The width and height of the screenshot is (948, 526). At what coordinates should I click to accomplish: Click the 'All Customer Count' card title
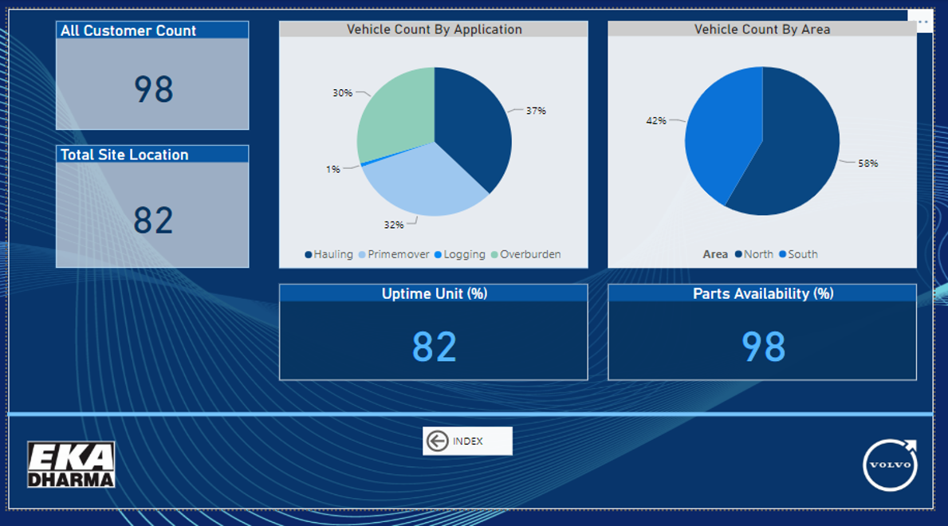(128, 31)
